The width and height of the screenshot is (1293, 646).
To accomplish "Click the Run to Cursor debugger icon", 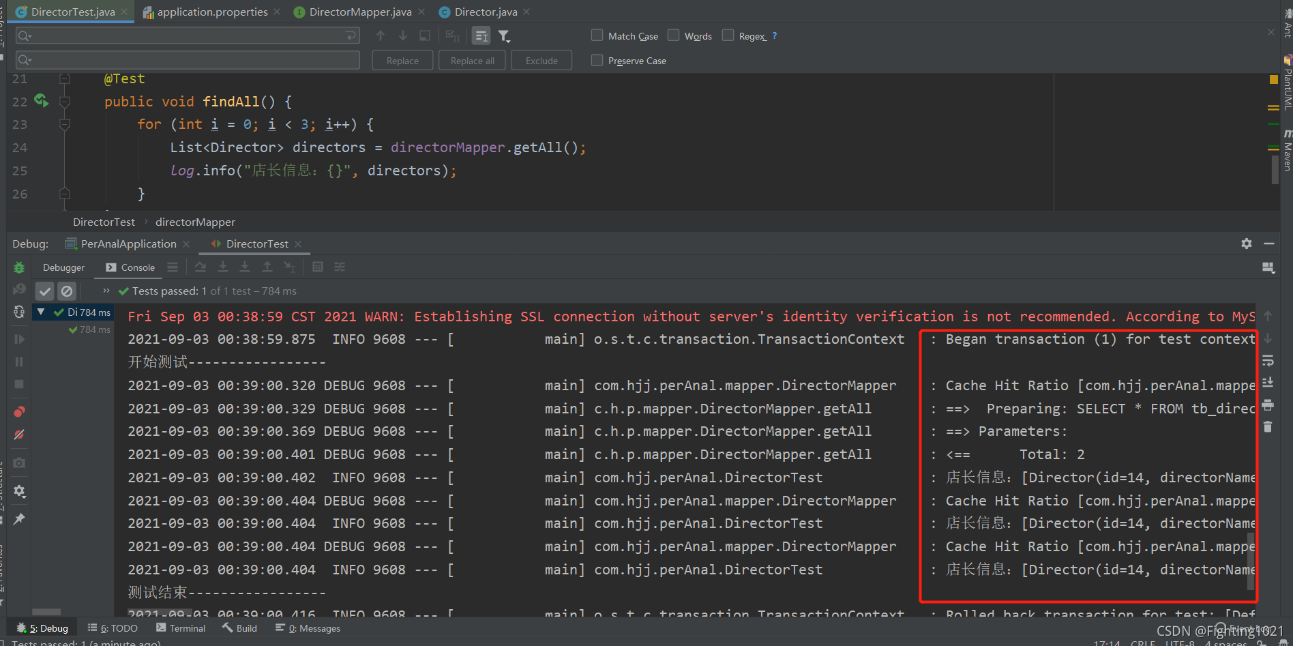I will tap(290, 267).
